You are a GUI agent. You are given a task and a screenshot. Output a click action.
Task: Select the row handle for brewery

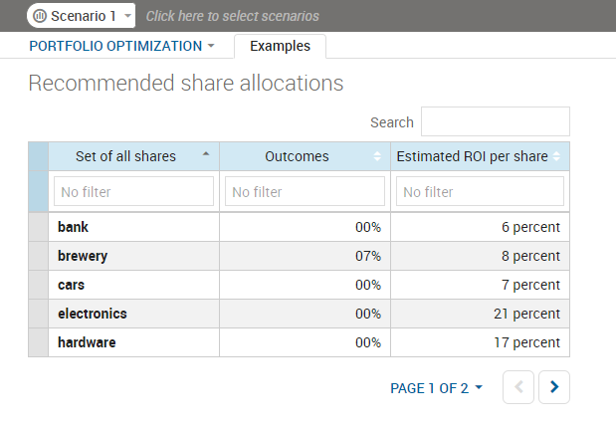coord(39,256)
